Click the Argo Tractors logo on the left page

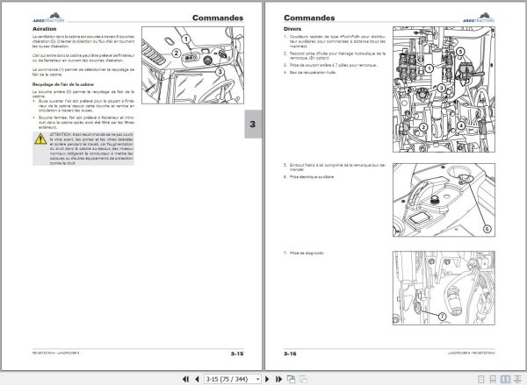[x=48, y=18]
